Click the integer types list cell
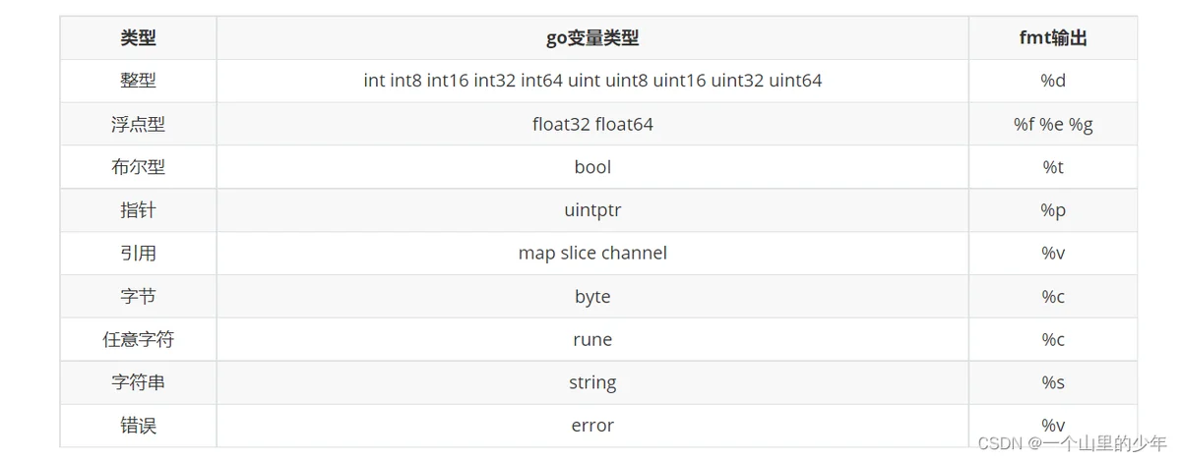The height and width of the screenshot is (461, 1181). coord(592,81)
